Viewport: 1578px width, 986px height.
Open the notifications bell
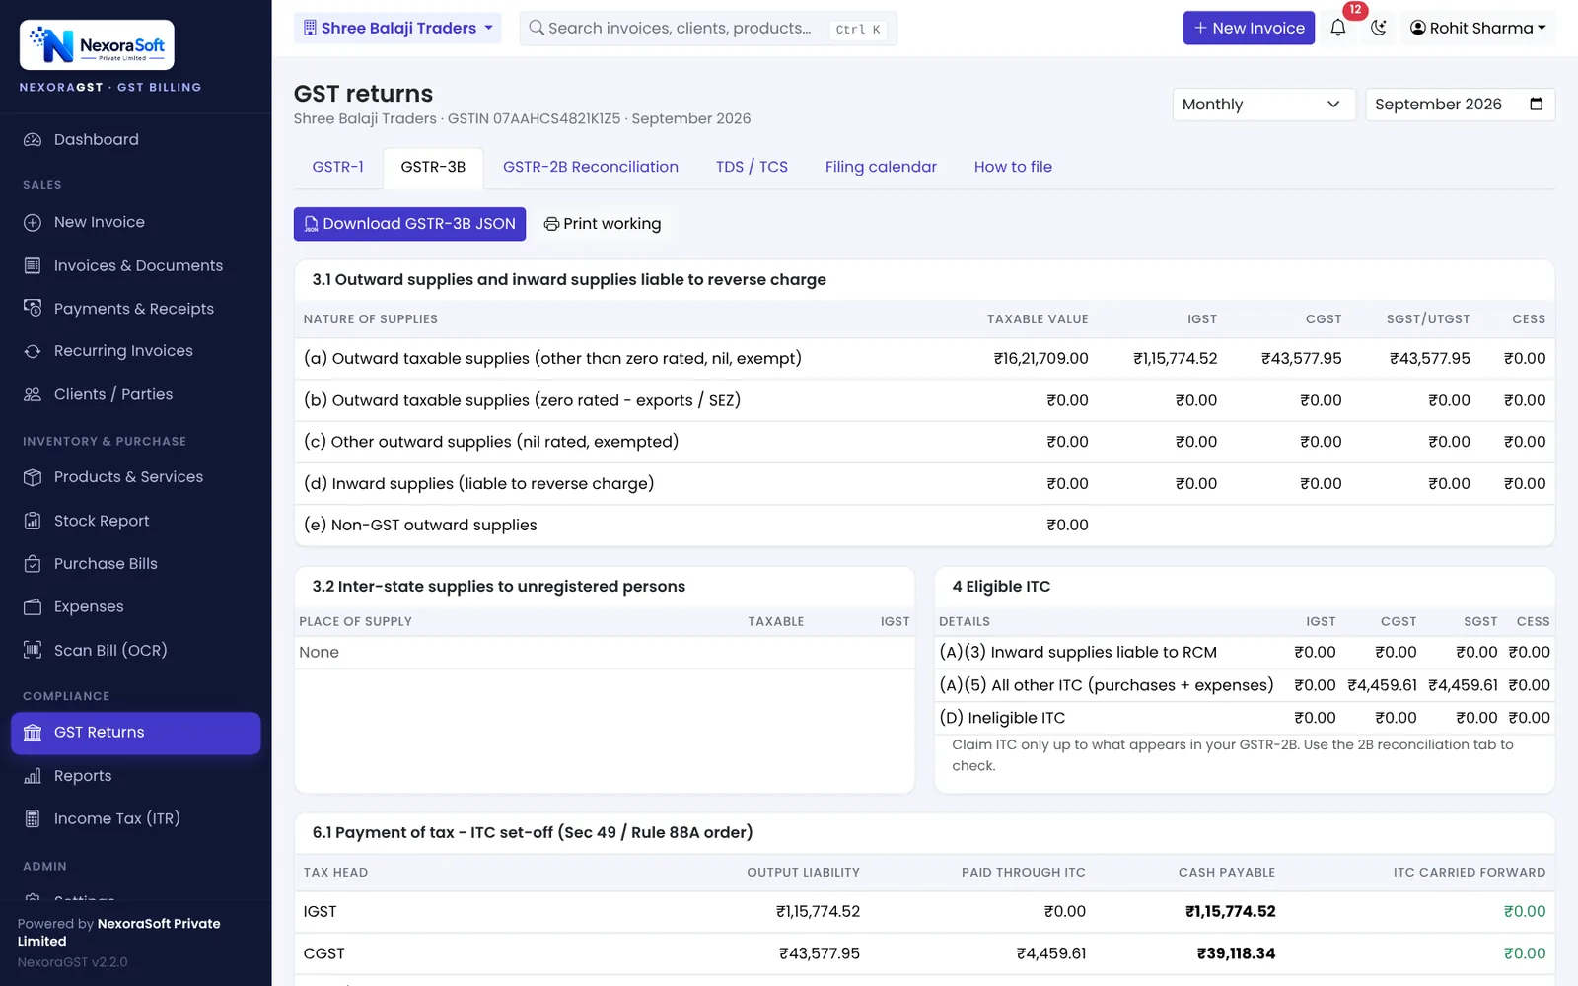point(1337,28)
